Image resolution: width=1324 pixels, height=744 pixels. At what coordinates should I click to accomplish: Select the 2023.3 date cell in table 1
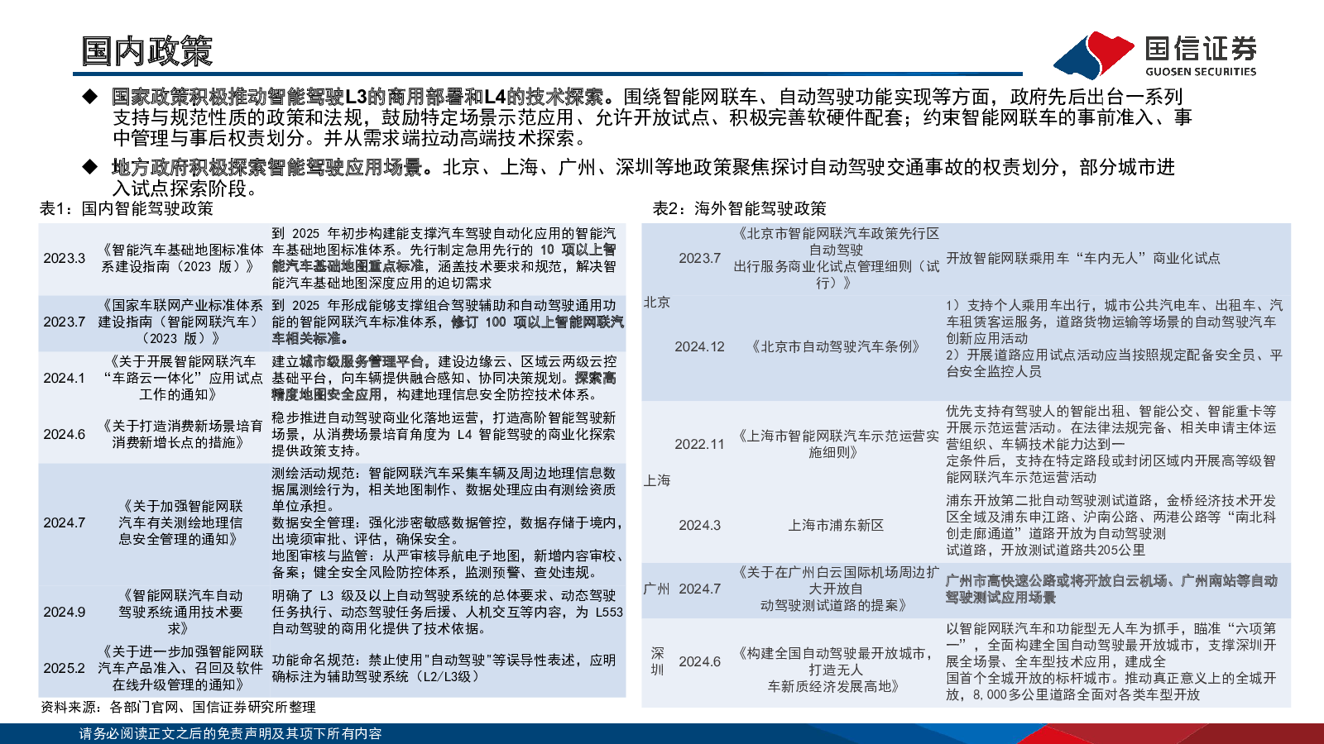pyautogui.click(x=65, y=258)
